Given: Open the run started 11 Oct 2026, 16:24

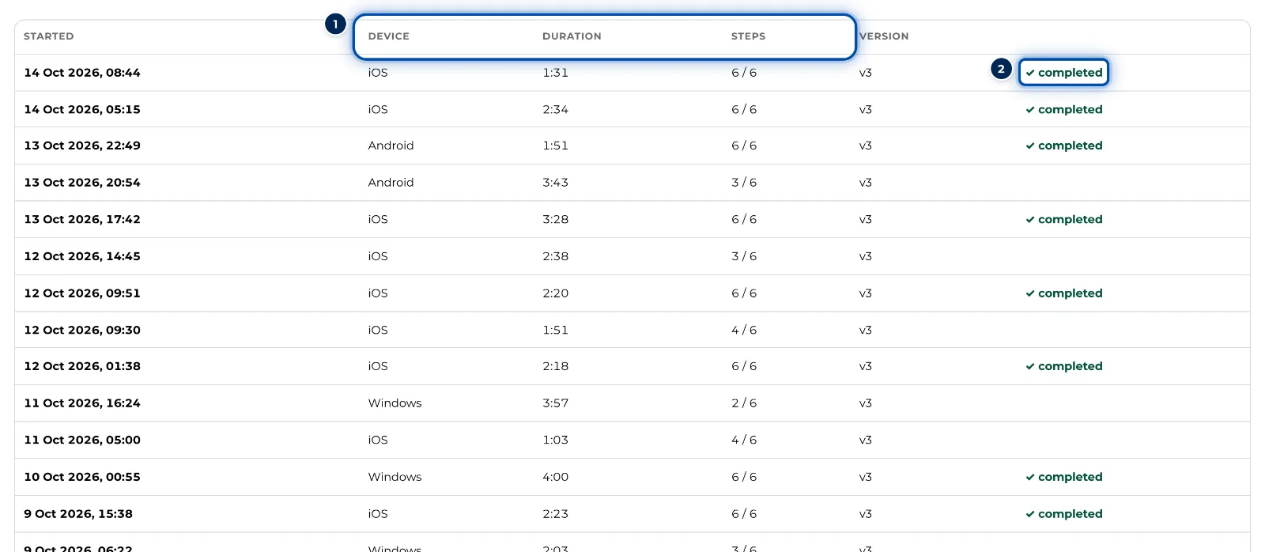Looking at the screenshot, I should (632, 403).
